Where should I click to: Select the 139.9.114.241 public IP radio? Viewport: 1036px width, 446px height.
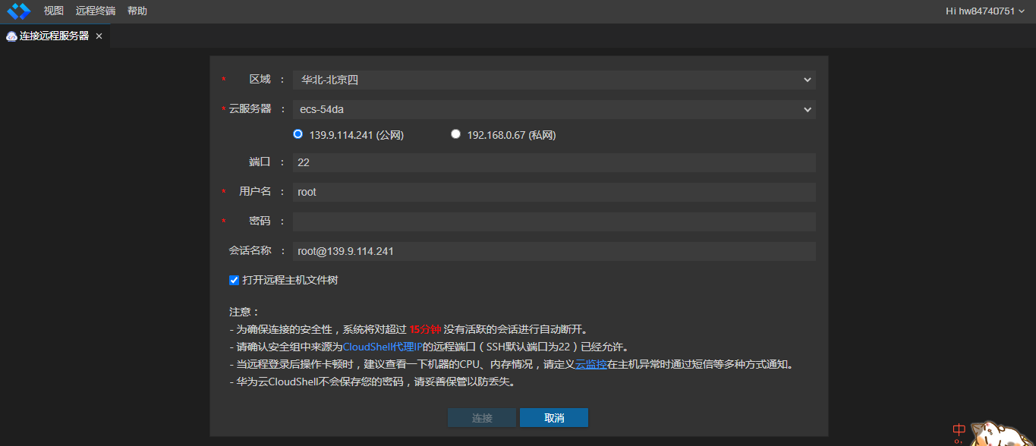click(298, 134)
